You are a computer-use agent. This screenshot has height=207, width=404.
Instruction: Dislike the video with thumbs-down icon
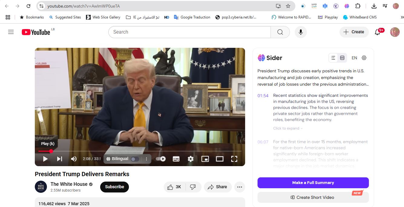(193, 187)
